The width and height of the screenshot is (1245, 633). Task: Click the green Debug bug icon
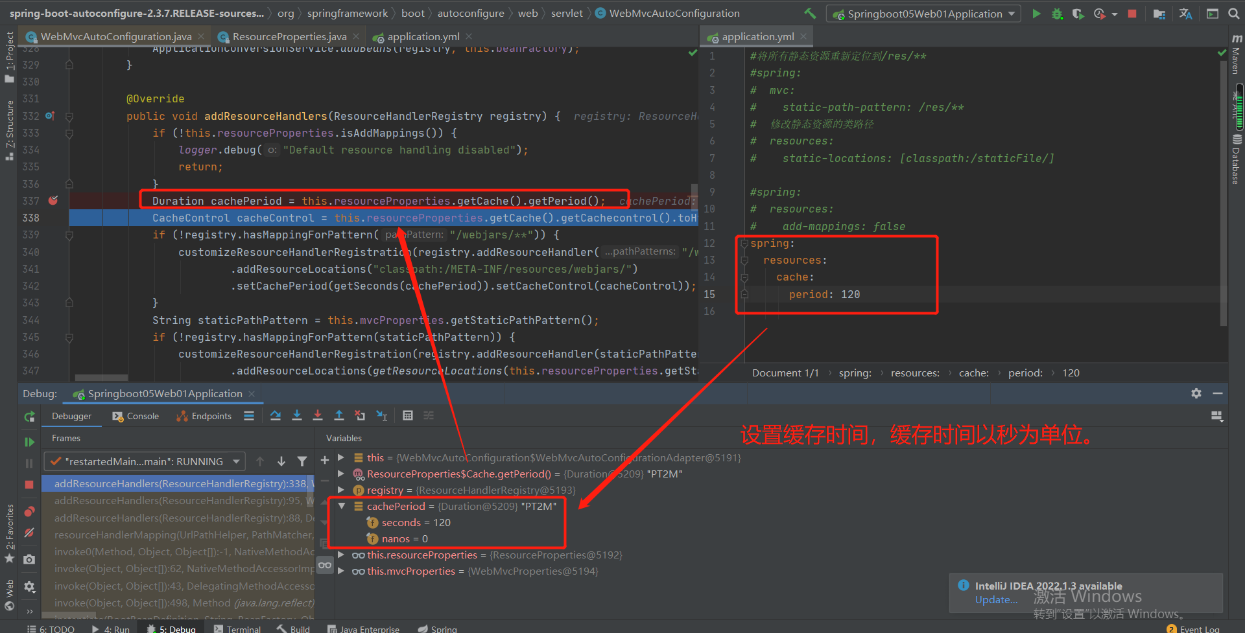1057,14
